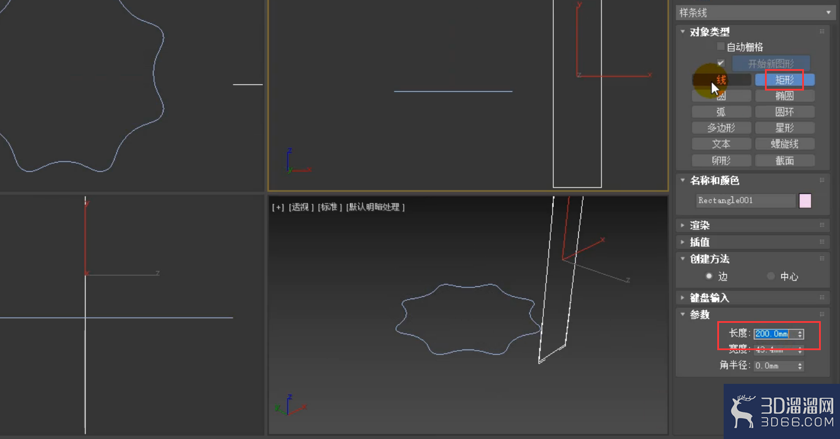840x439 pixels.
Task: Select the 椭圆 ellipse tool
Action: (785, 96)
